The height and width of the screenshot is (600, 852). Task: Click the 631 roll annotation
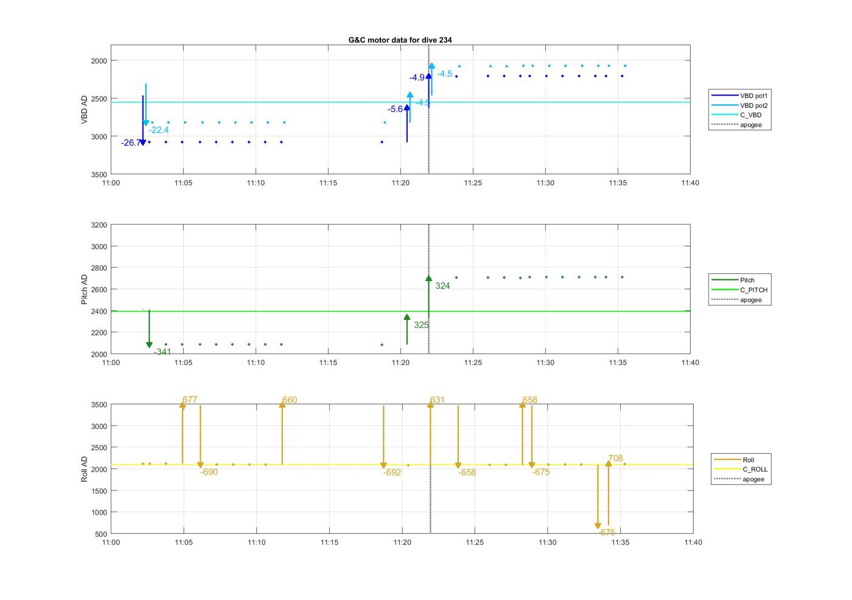(437, 400)
